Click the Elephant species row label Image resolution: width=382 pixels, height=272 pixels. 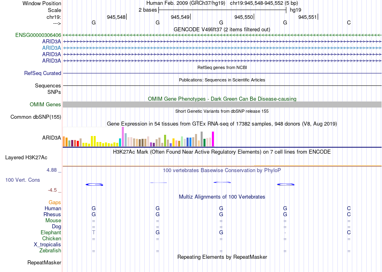(x=51, y=232)
